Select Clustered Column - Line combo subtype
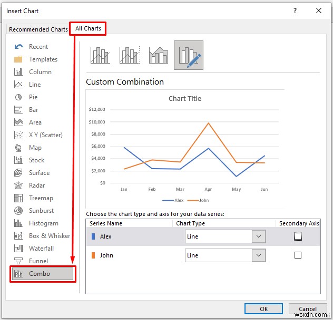Image resolution: width=333 pixels, height=320 pixels. (100, 55)
